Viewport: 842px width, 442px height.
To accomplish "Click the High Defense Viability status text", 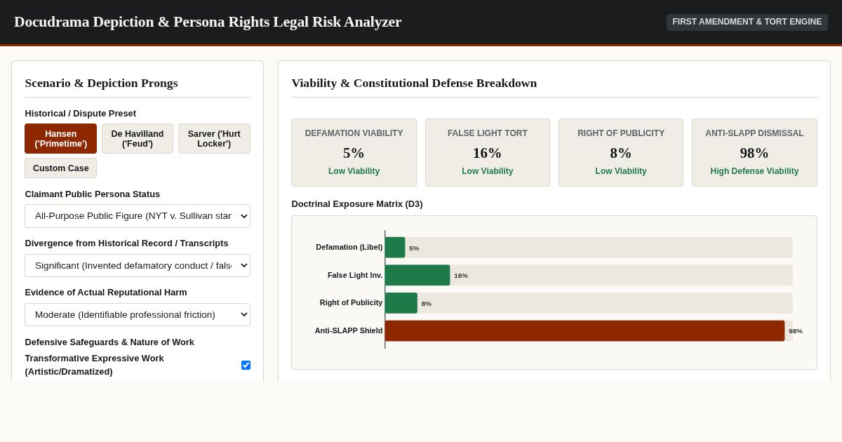I will tap(754, 171).
